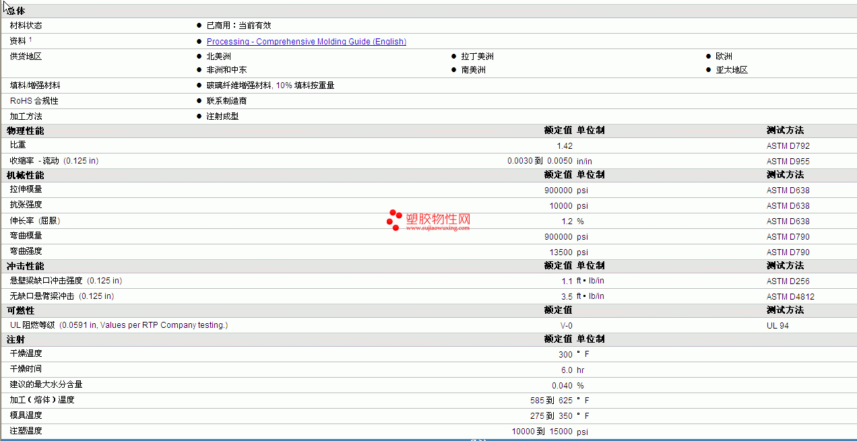Select the 填料/增强材料 row label
Viewport: 857px width, 441px height.
click(35, 86)
